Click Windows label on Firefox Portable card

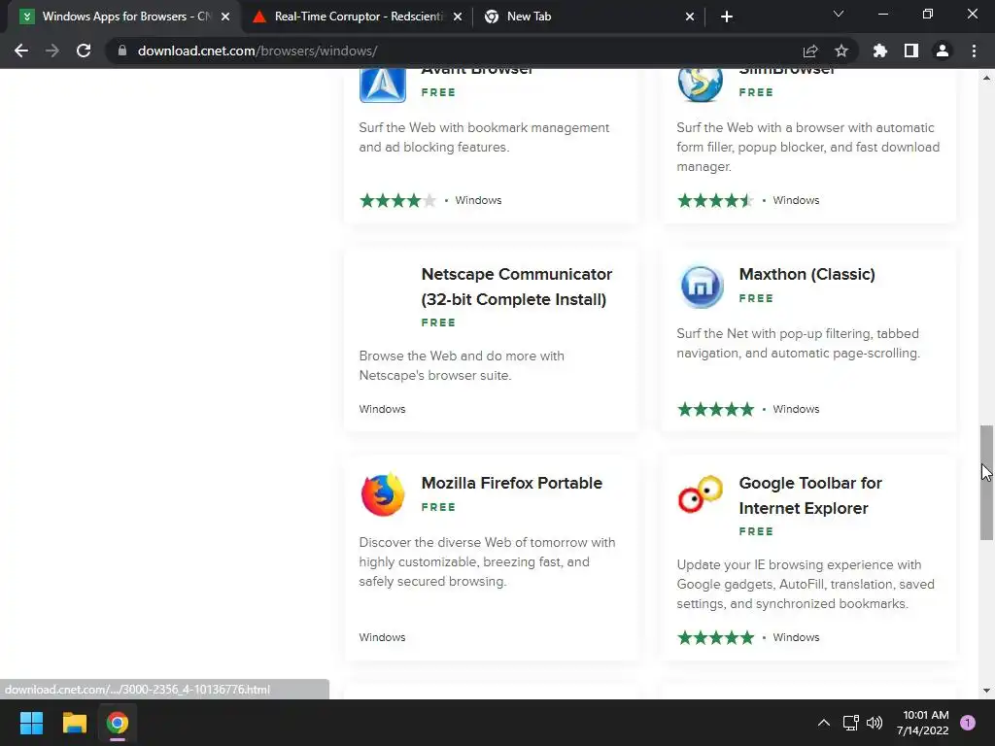(x=382, y=637)
